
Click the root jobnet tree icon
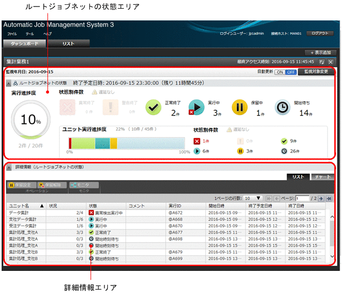(x=15, y=83)
